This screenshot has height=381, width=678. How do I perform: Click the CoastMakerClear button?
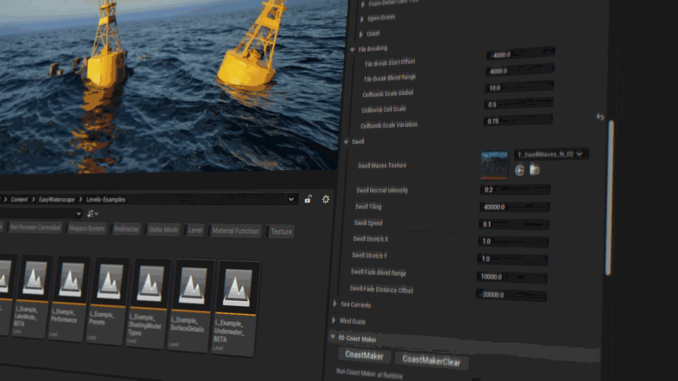coord(431,361)
